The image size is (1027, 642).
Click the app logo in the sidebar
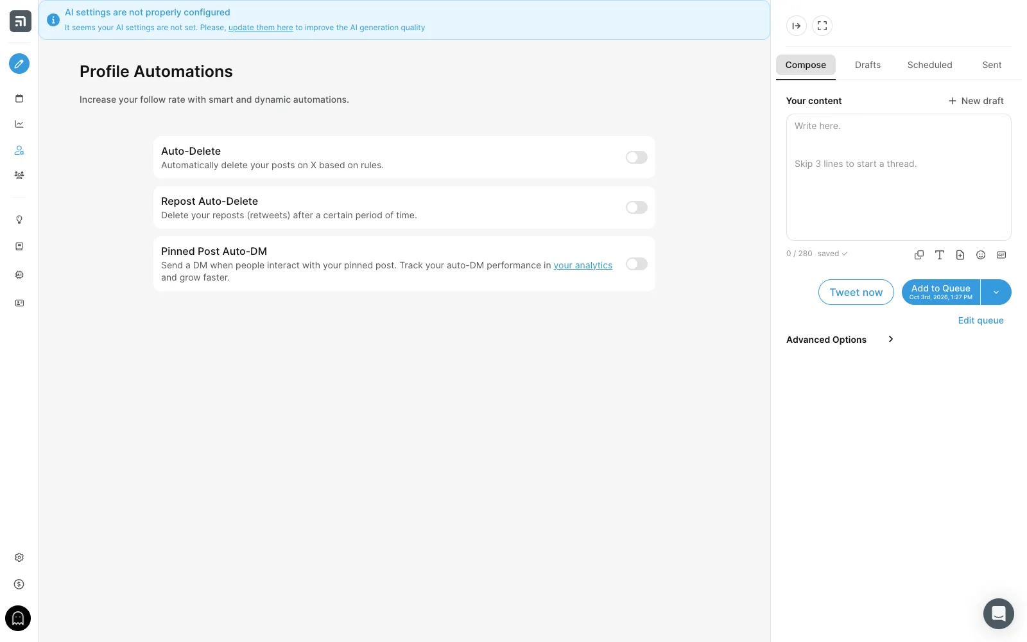tap(20, 21)
